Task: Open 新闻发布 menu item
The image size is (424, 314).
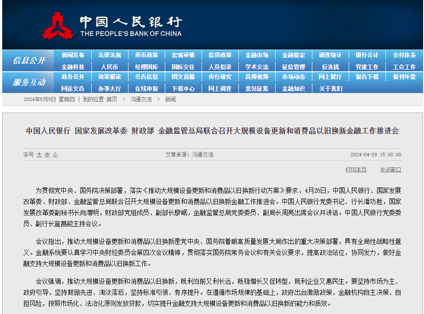Action: coord(73,55)
